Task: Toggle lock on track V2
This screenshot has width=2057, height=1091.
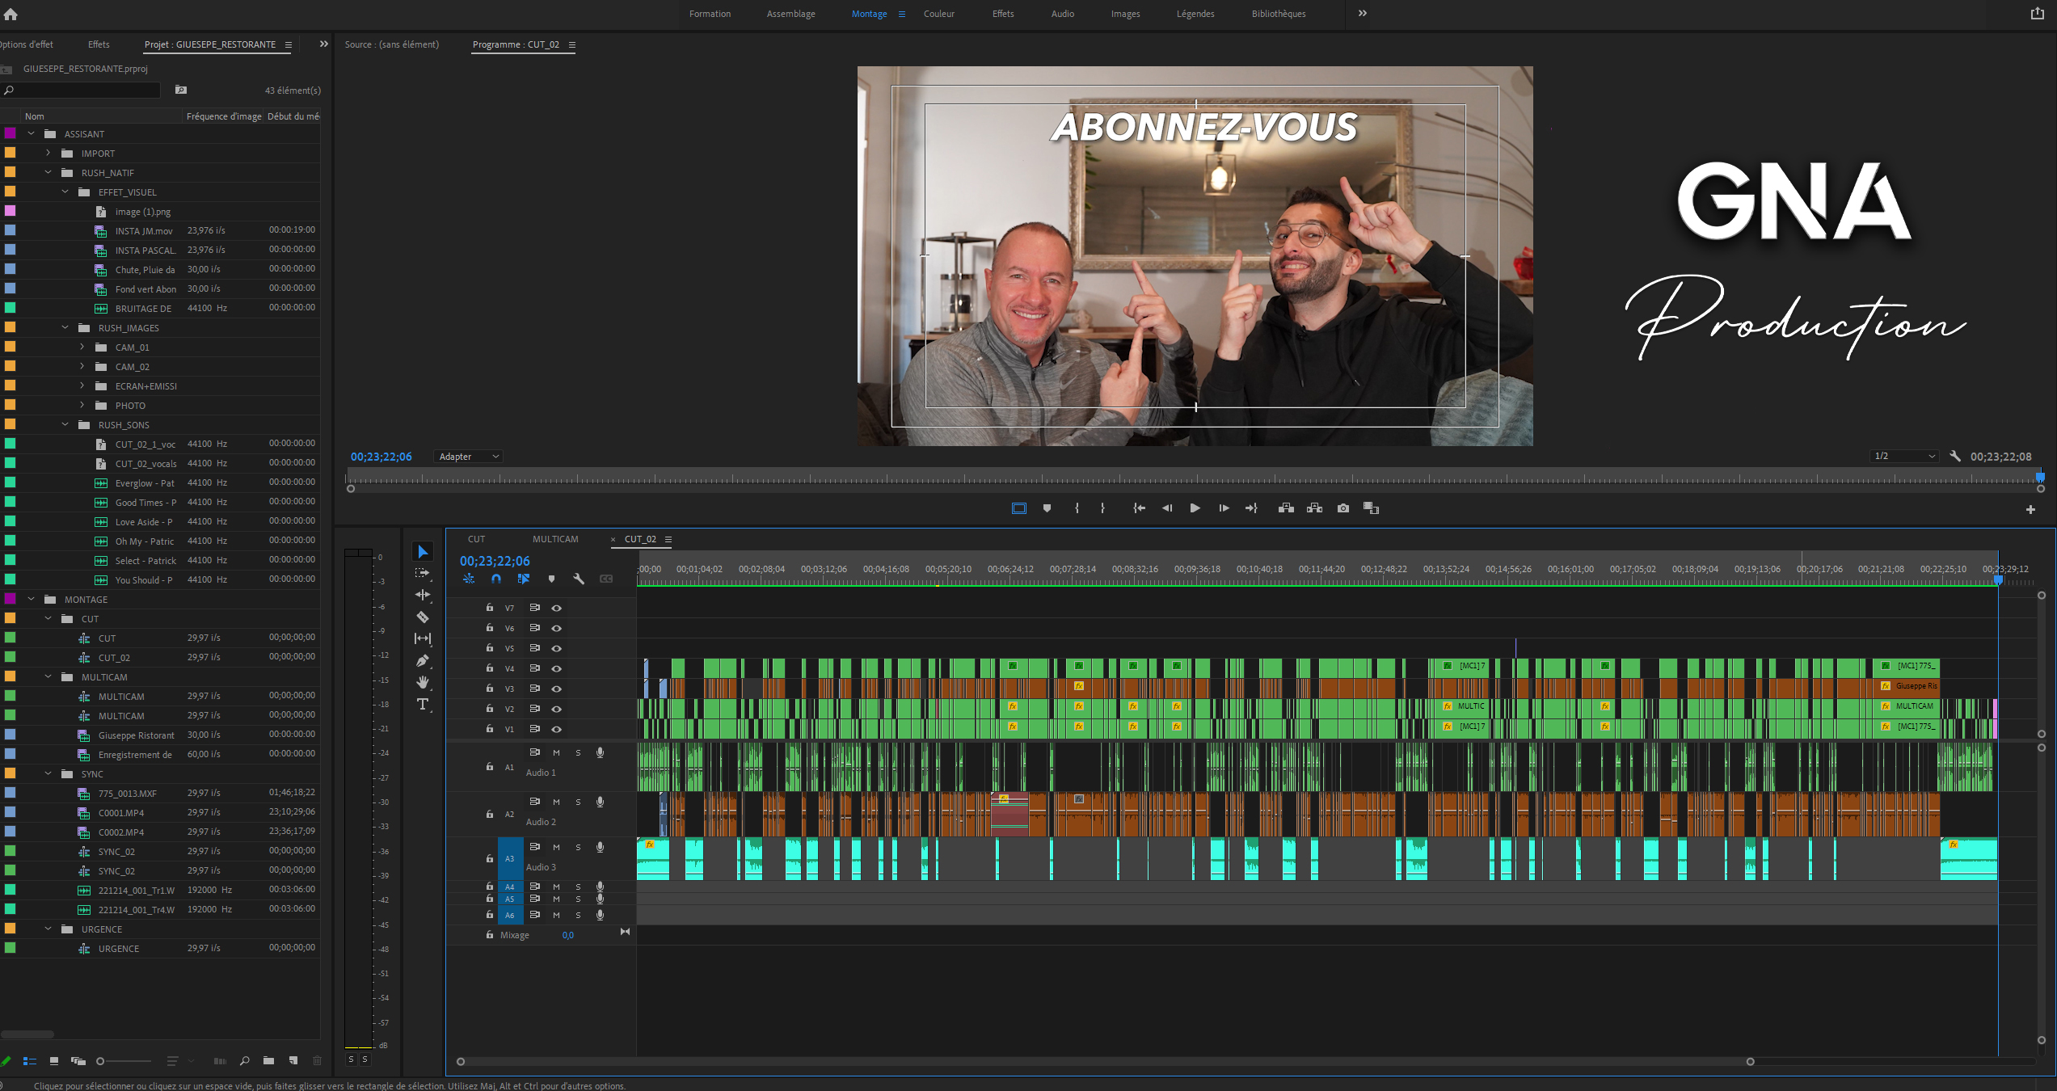Action: point(490,709)
